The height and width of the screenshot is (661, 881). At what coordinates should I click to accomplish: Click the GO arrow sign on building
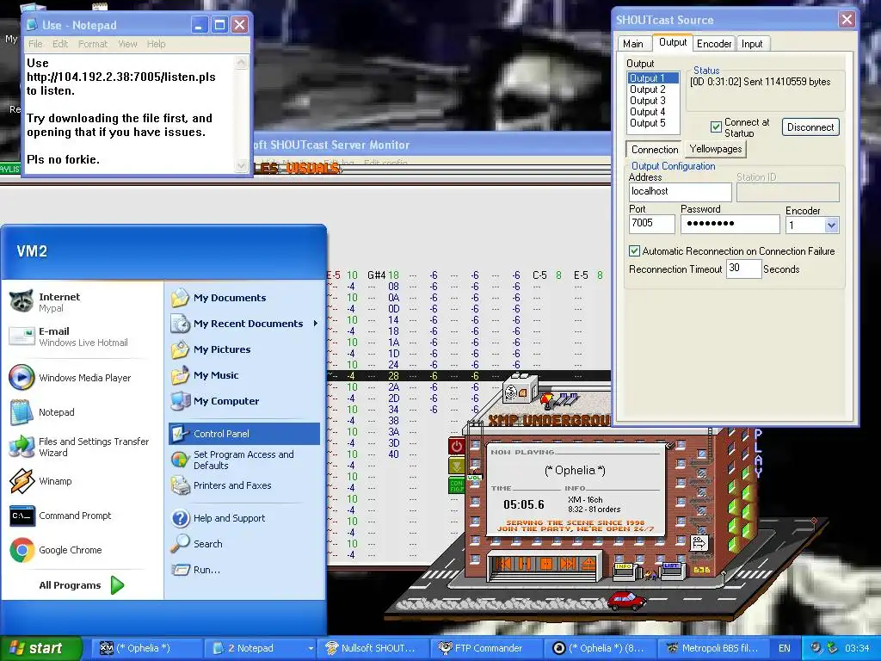pyautogui.click(x=699, y=544)
